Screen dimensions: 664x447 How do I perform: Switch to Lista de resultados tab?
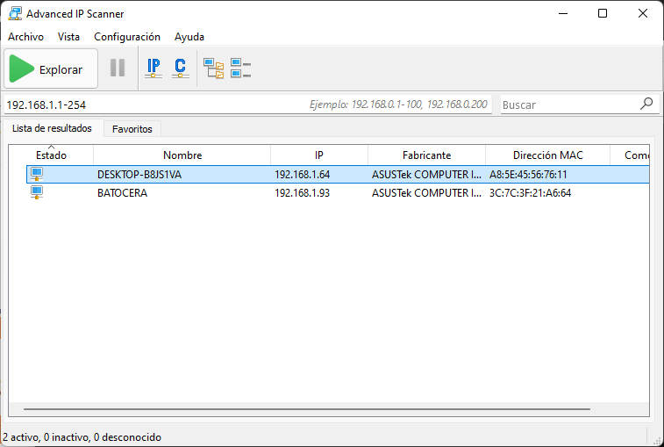click(x=52, y=128)
